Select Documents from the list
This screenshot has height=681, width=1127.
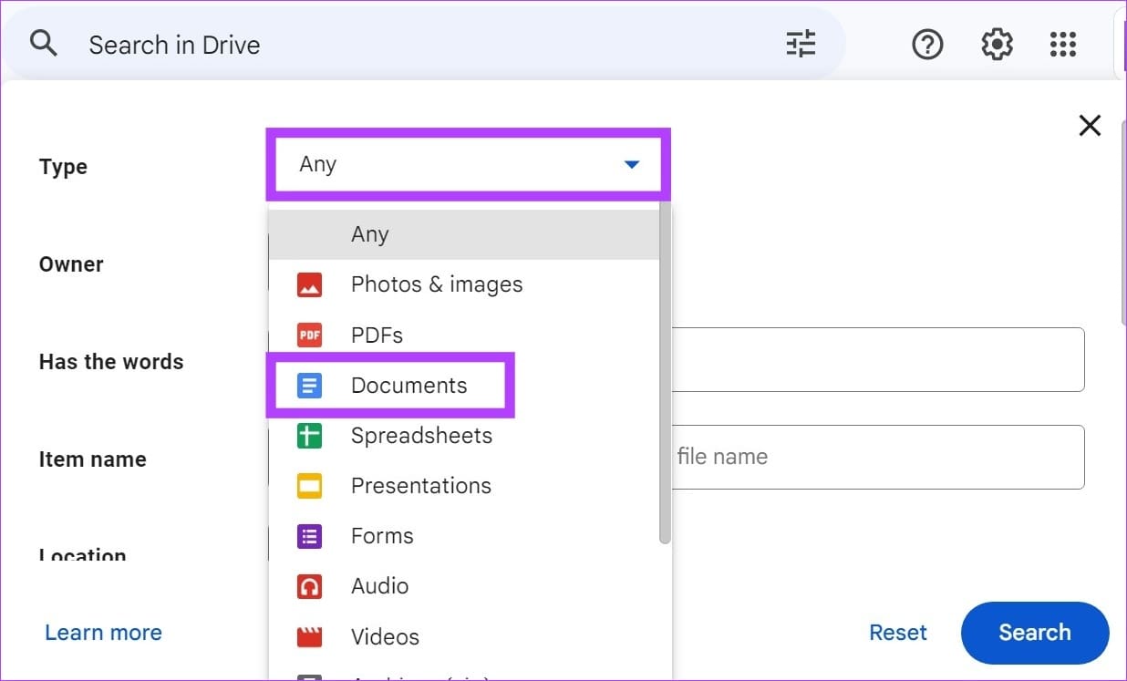point(464,385)
